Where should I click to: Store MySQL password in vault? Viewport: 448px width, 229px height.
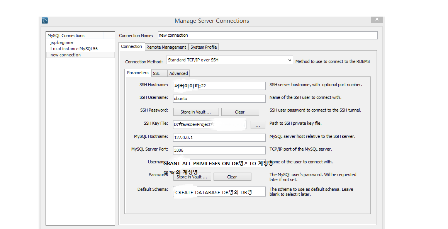pyautogui.click(x=192, y=177)
